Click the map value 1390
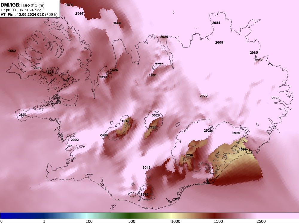Viewport: 299px width, 224px height. tap(144, 194)
